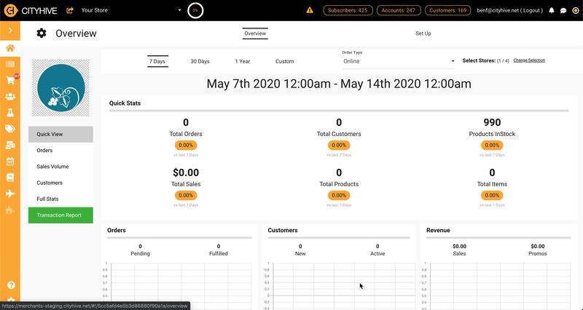Image resolution: width=583 pixels, height=310 pixels.
Task: Click the Products InStock 0.00% badge
Action: [492, 145]
